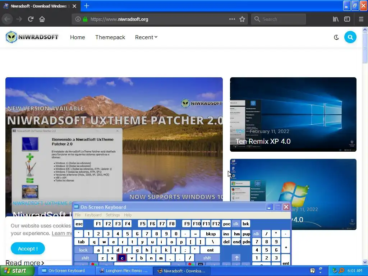Open On-Screen Keyboard File menu
This screenshot has width=368, height=276.
pos(78,215)
